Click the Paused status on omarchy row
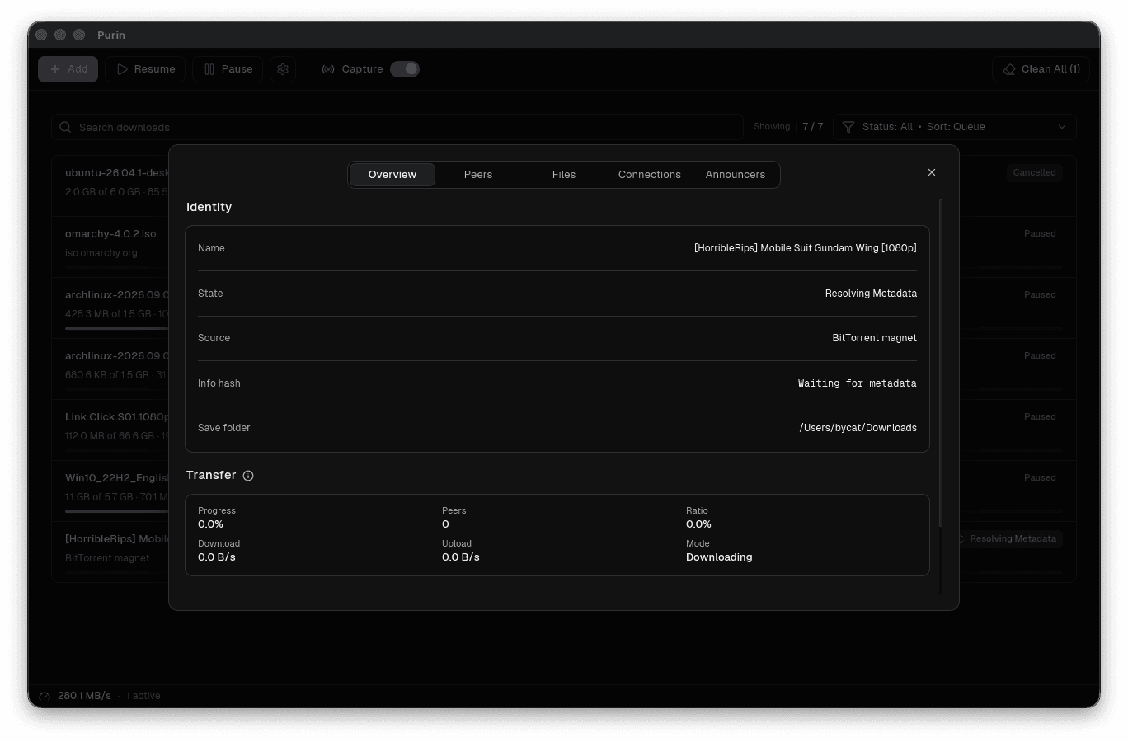The width and height of the screenshot is (1128, 742). pos(1040,234)
